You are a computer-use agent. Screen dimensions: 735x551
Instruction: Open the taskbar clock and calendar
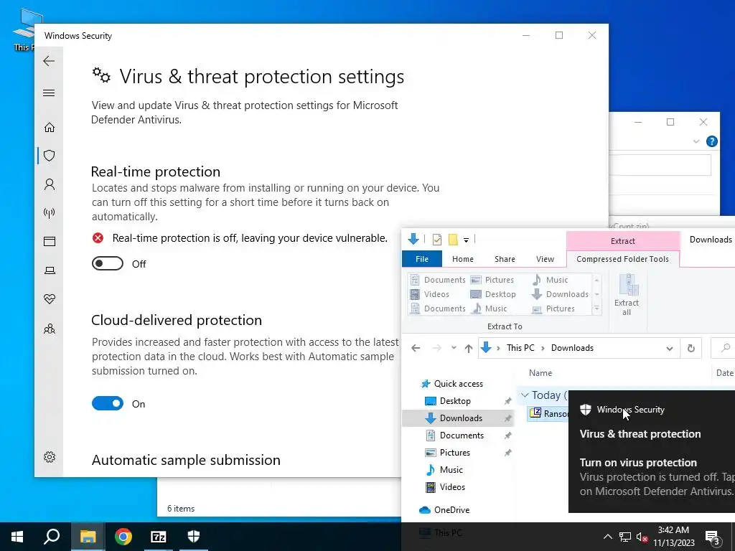pyautogui.click(x=673, y=537)
